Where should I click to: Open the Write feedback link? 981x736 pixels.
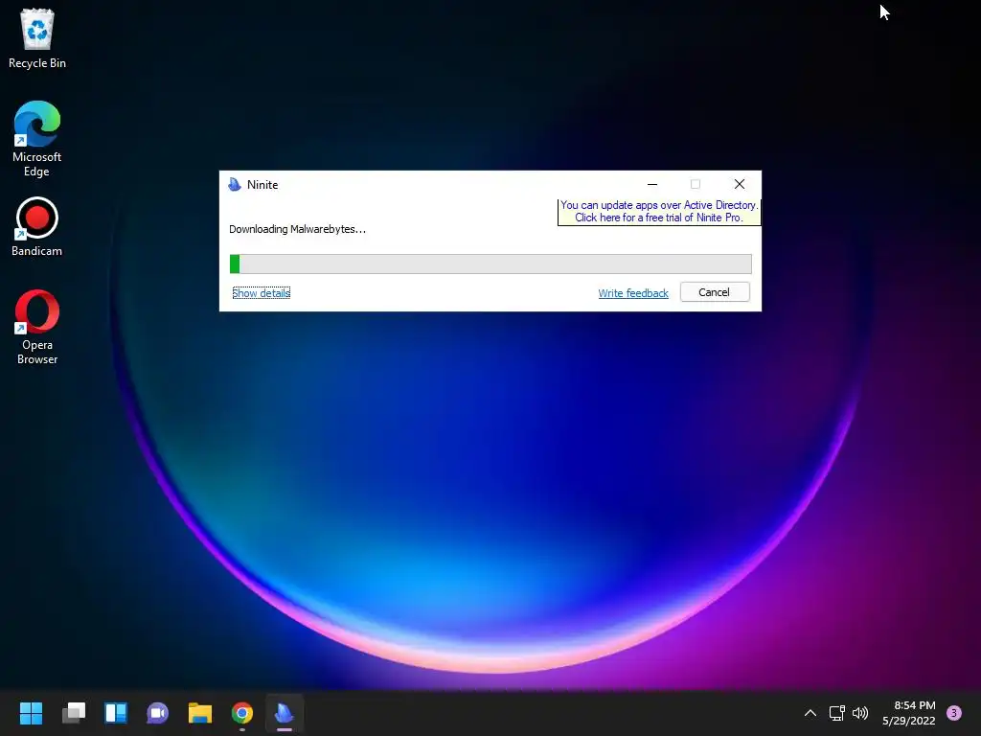click(x=633, y=293)
